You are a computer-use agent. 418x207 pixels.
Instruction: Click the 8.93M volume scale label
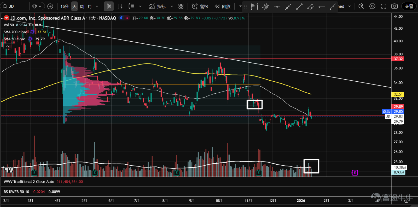[399, 172]
